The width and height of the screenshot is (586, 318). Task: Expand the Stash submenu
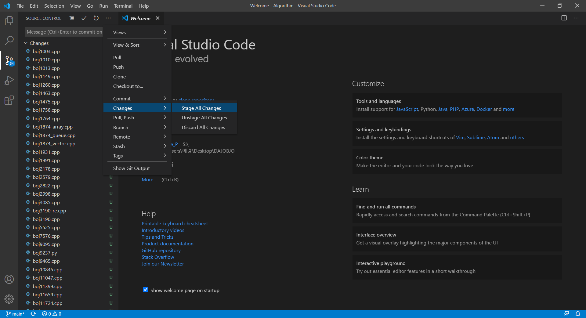[137, 146]
